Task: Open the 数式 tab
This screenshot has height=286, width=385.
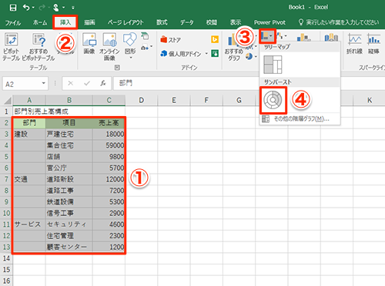Action: pos(162,23)
